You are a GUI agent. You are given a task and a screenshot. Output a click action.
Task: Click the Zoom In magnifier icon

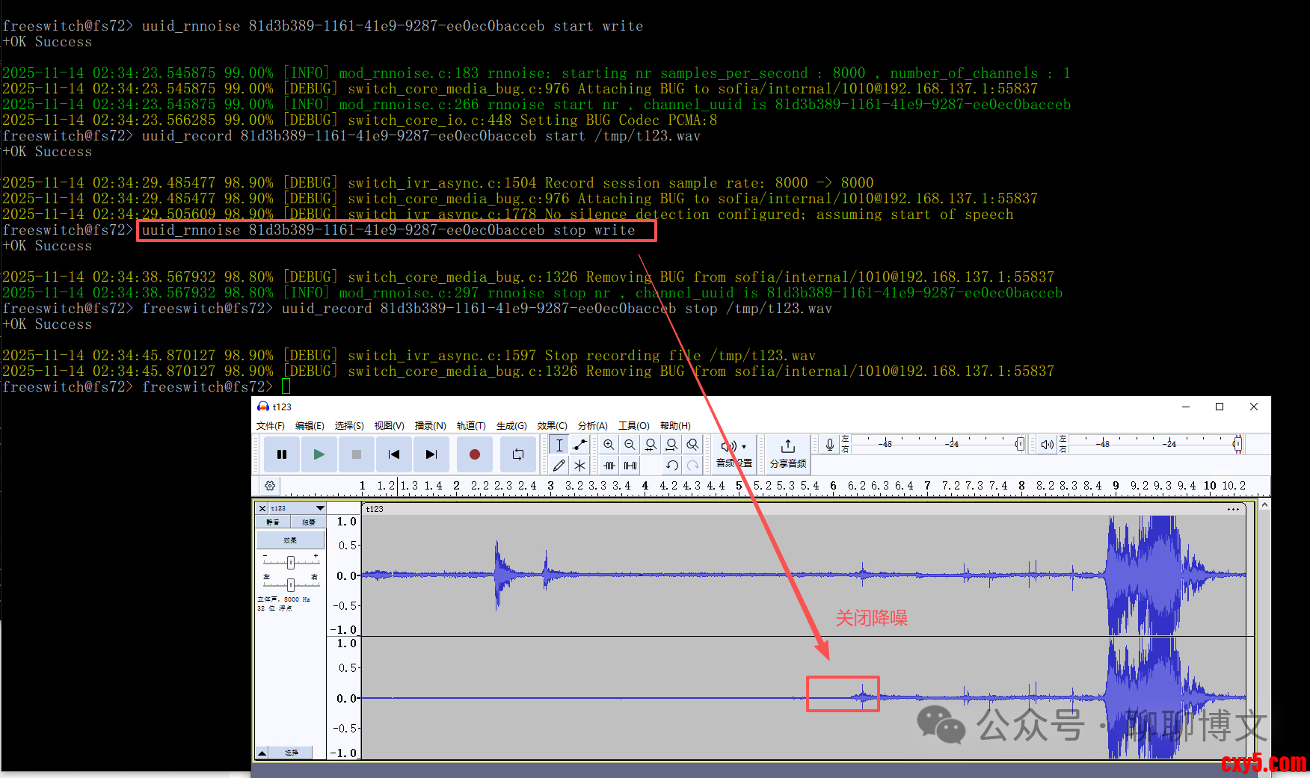click(x=609, y=445)
